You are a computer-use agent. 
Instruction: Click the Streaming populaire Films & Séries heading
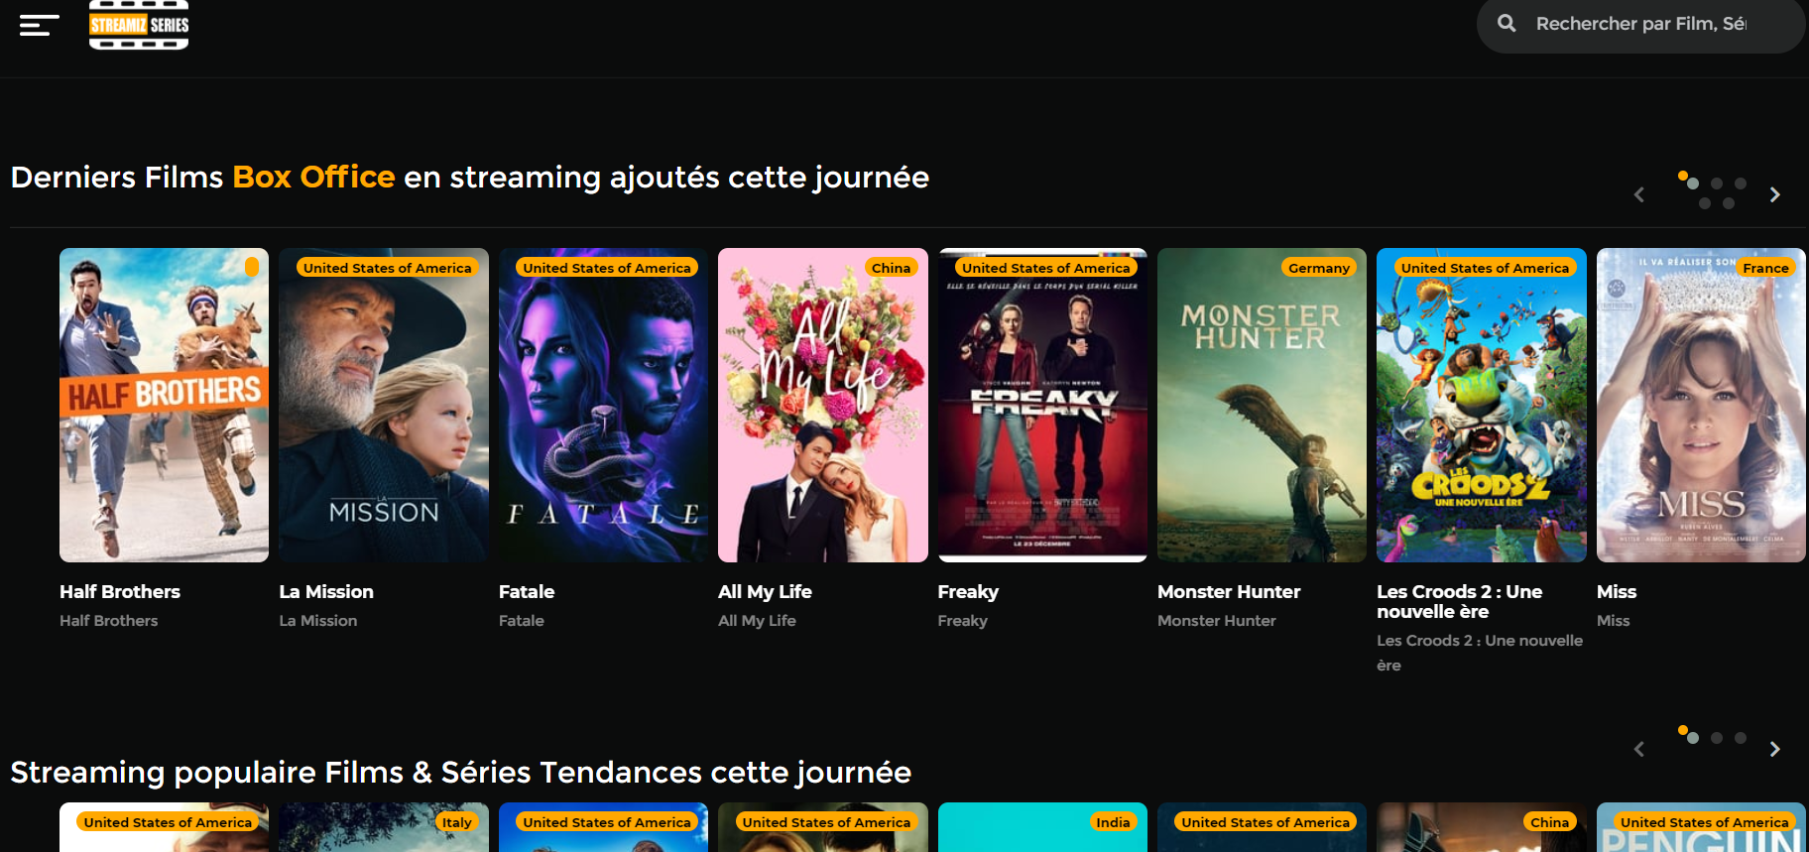pos(460,773)
